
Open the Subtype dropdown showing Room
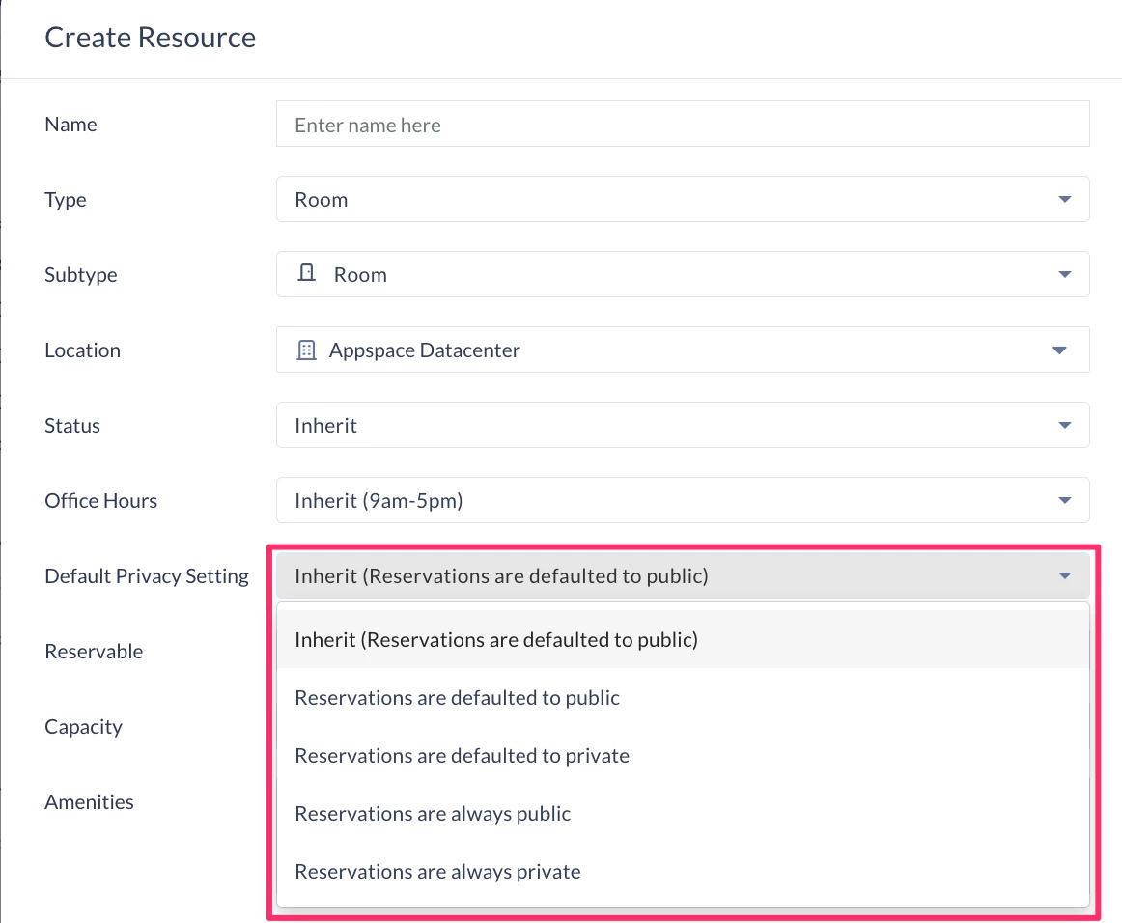click(683, 275)
